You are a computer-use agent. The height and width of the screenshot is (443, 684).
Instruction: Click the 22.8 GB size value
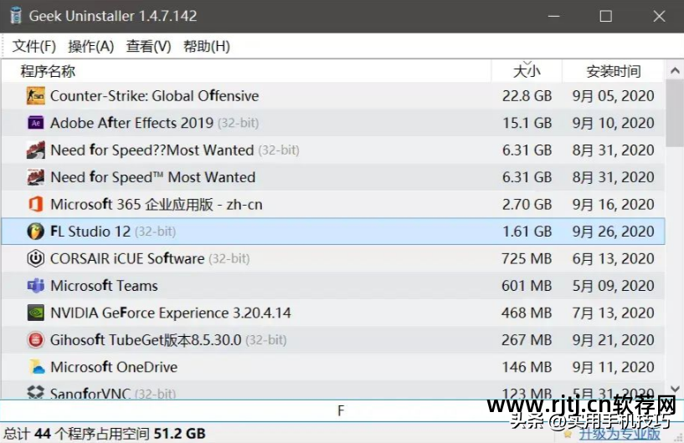pos(527,96)
